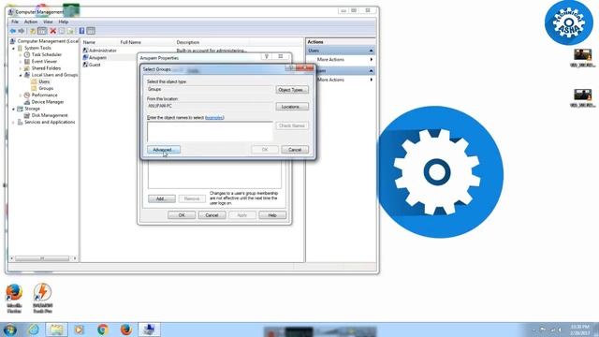Sort by the Name column header
The height and width of the screenshot is (337, 599).
[89, 42]
